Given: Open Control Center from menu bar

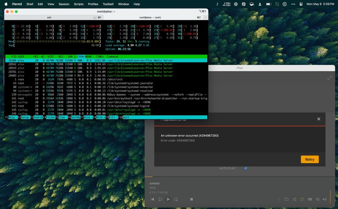Looking at the screenshot, I should pos(301,4).
